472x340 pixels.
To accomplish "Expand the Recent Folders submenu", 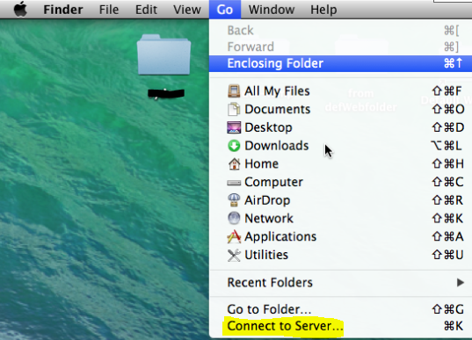I will 340,283.
